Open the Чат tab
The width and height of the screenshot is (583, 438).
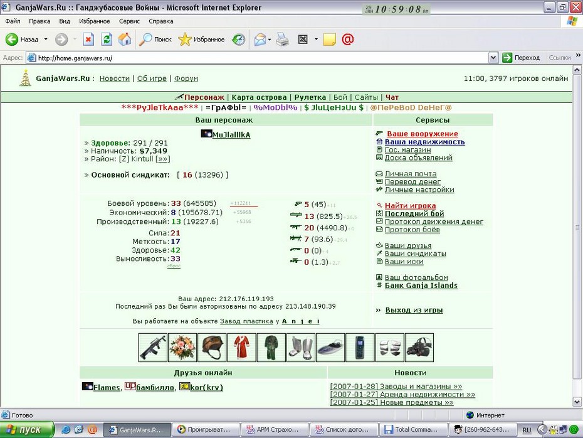(392, 97)
